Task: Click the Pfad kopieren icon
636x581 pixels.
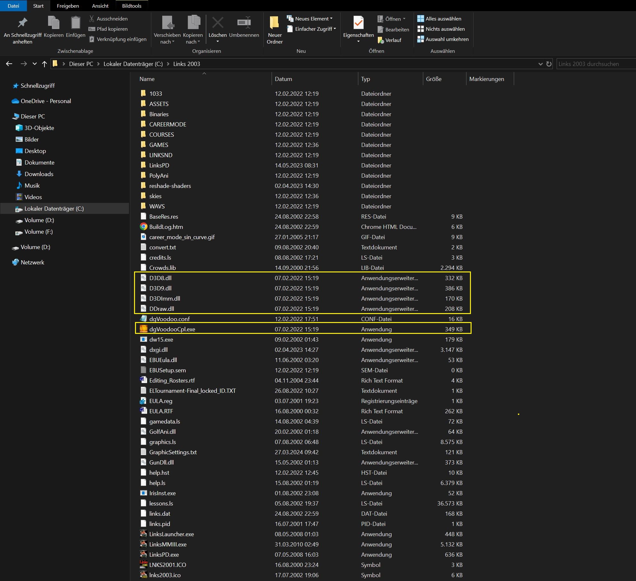Action: click(x=91, y=29)
